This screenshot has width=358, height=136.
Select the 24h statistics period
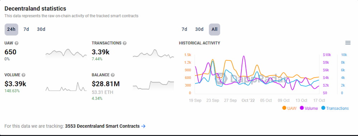(x=11, y=29)
